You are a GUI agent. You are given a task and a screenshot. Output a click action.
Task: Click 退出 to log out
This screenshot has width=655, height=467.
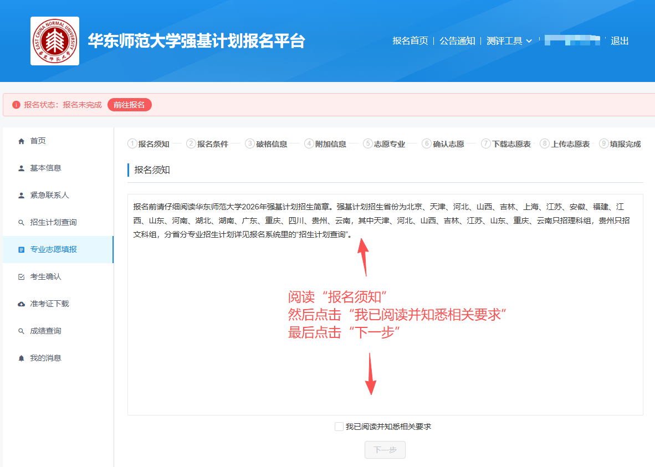620,41
